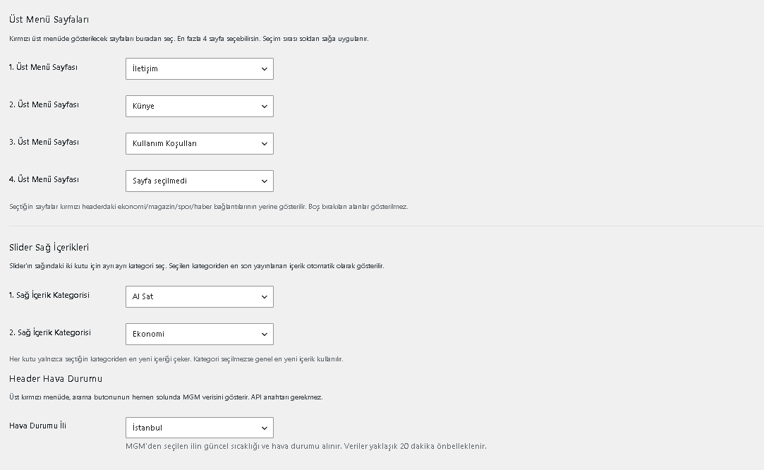This screenshot has width=764, height=470.
Task: Open the 2. Üst Menü Sayfası dropdown showing Künye
Action: click(x=199, y=107)
